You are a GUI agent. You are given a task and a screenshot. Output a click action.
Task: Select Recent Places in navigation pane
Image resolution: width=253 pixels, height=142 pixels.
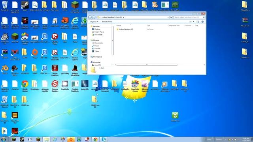point(99,32)
